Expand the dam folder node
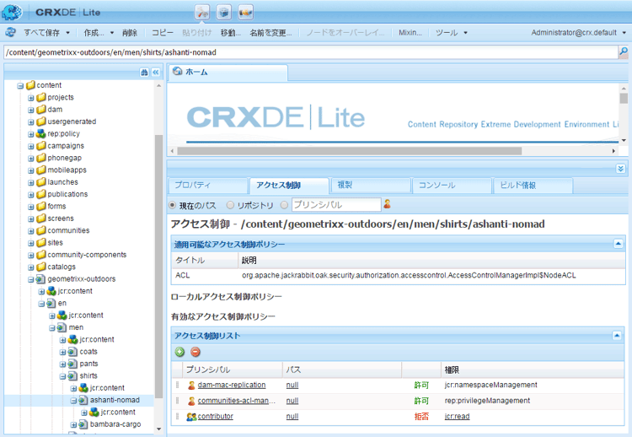Viewport: 632px width, 437px height. pyautogui.click(x=30, y=110)
